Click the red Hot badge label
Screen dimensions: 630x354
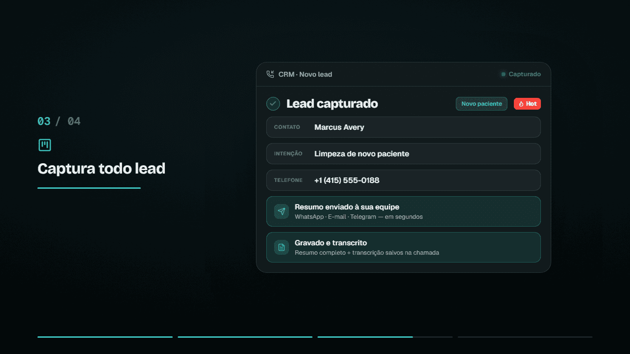[x=527, y=104]
